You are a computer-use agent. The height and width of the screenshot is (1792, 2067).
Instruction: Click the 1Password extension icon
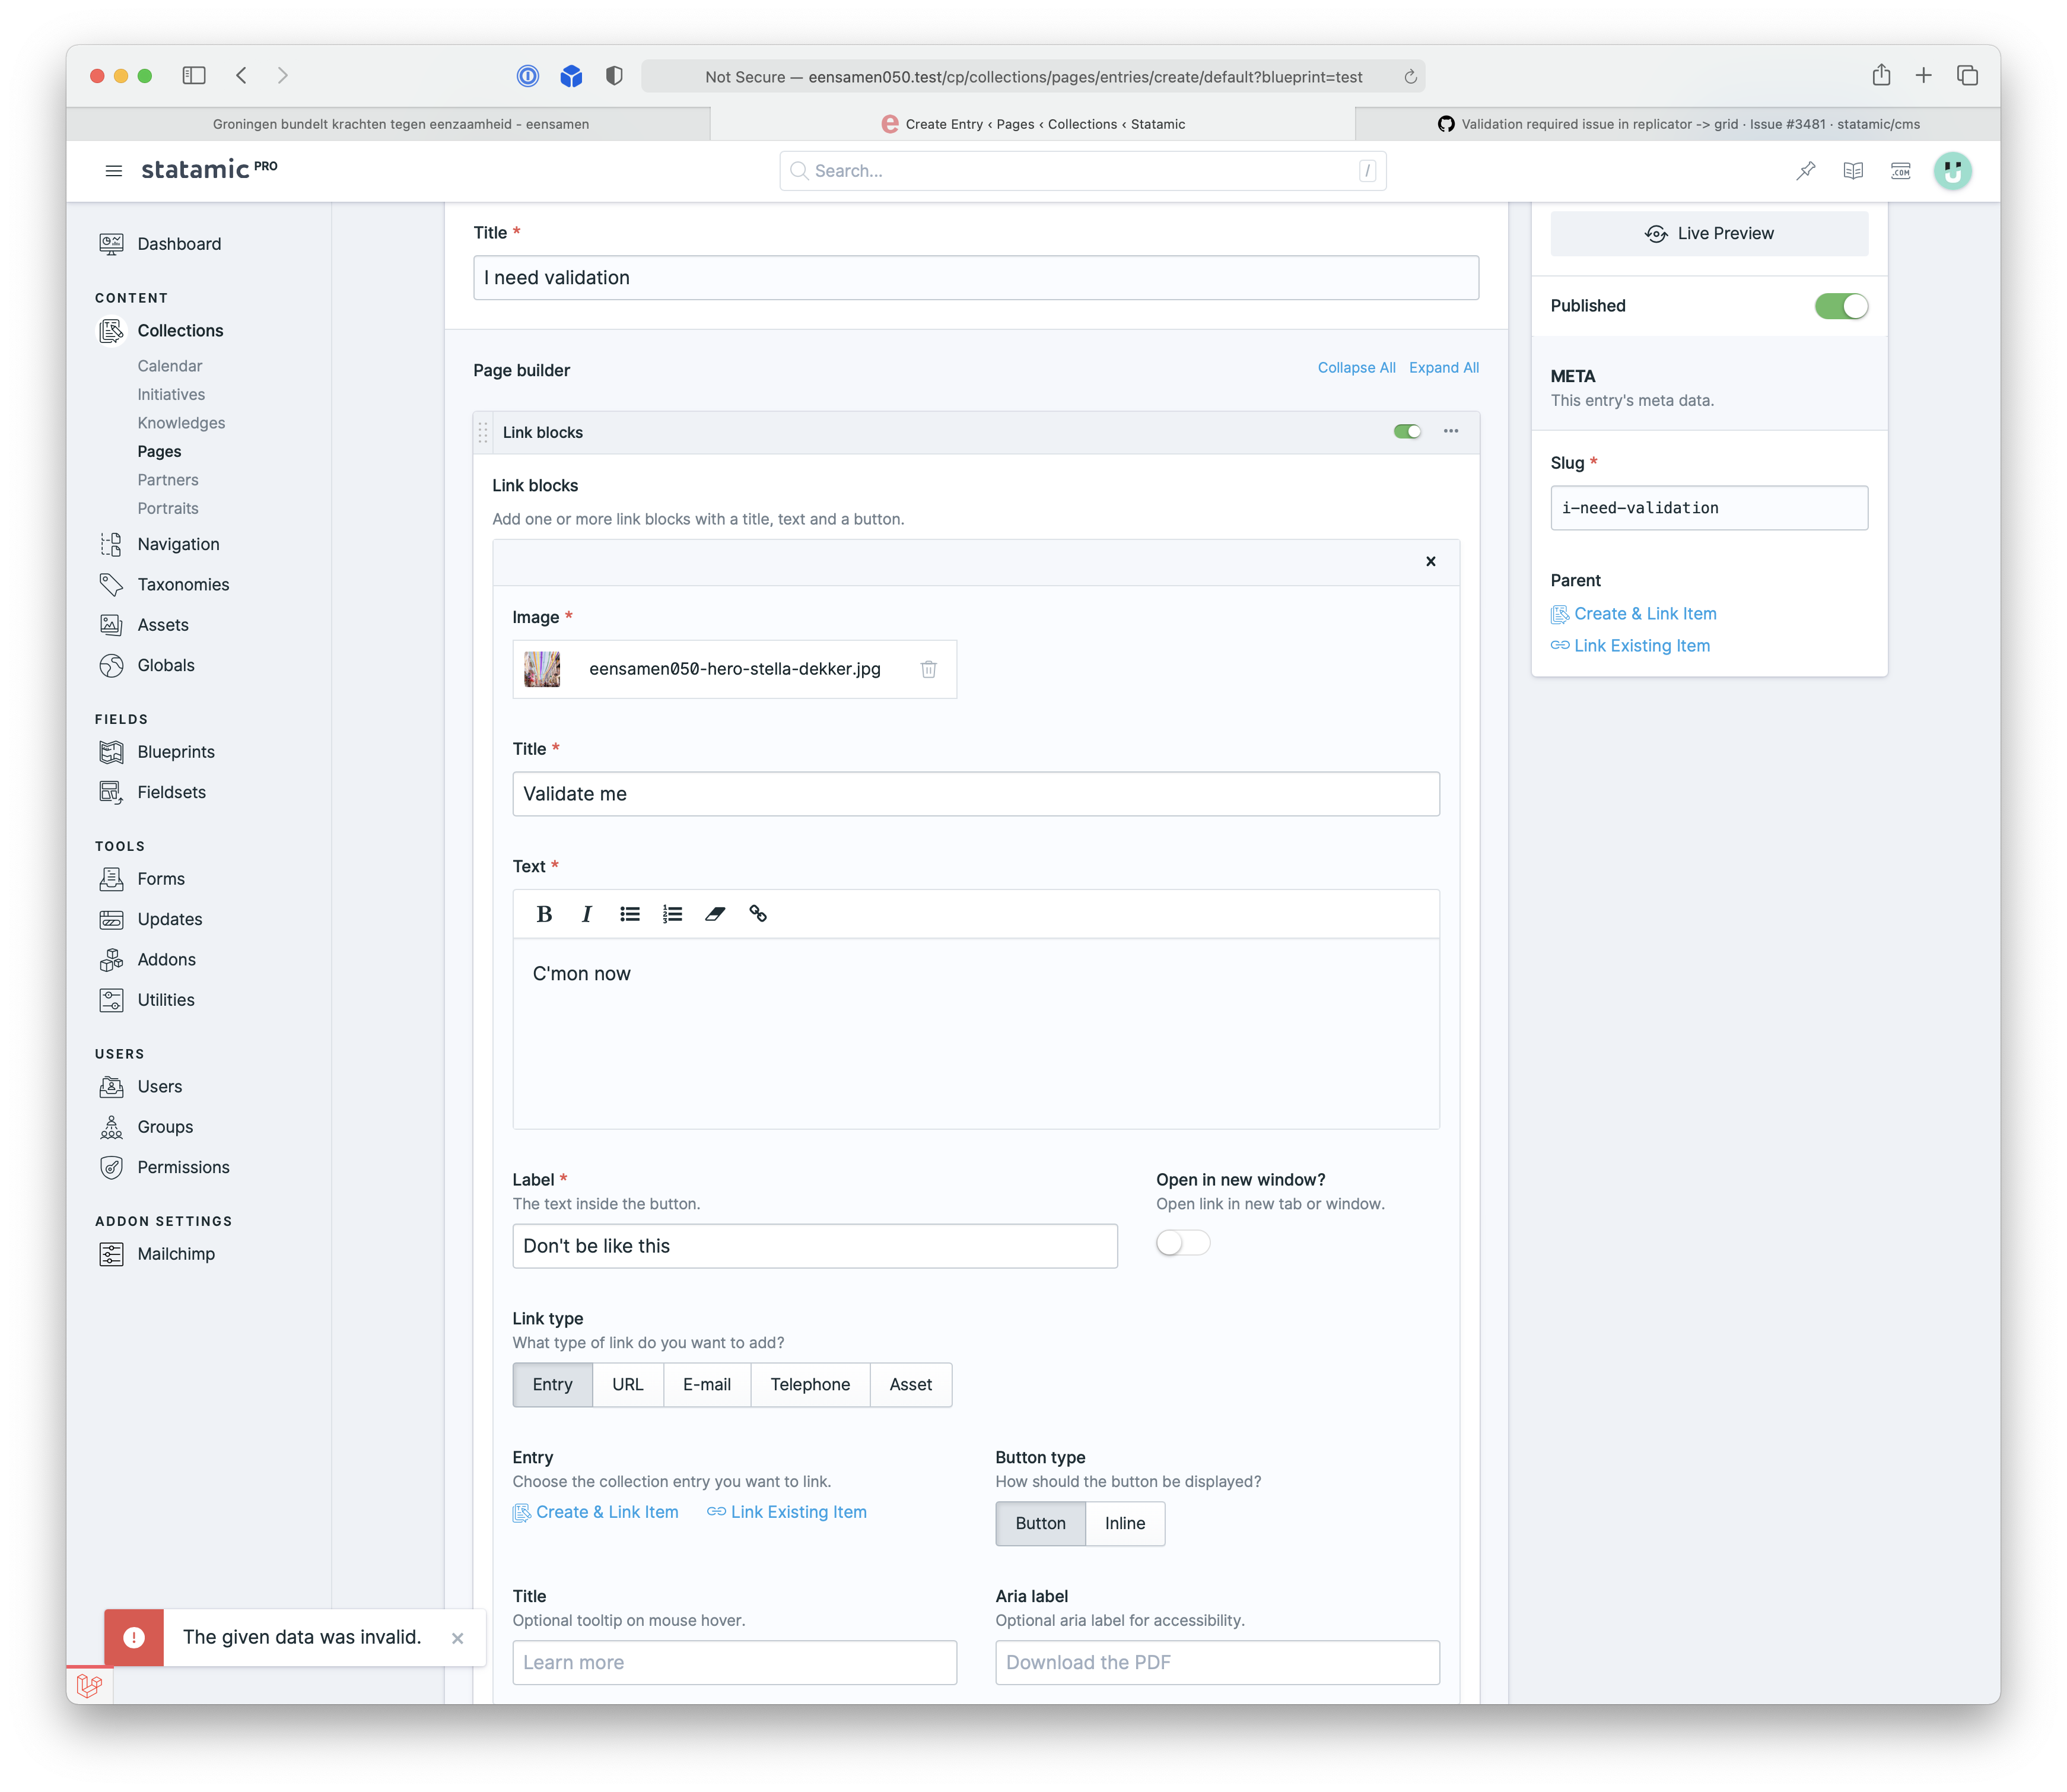tap(527, 75)
